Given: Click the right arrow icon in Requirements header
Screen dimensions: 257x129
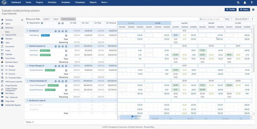Looking at the screenshot, I should coord(63,23).
